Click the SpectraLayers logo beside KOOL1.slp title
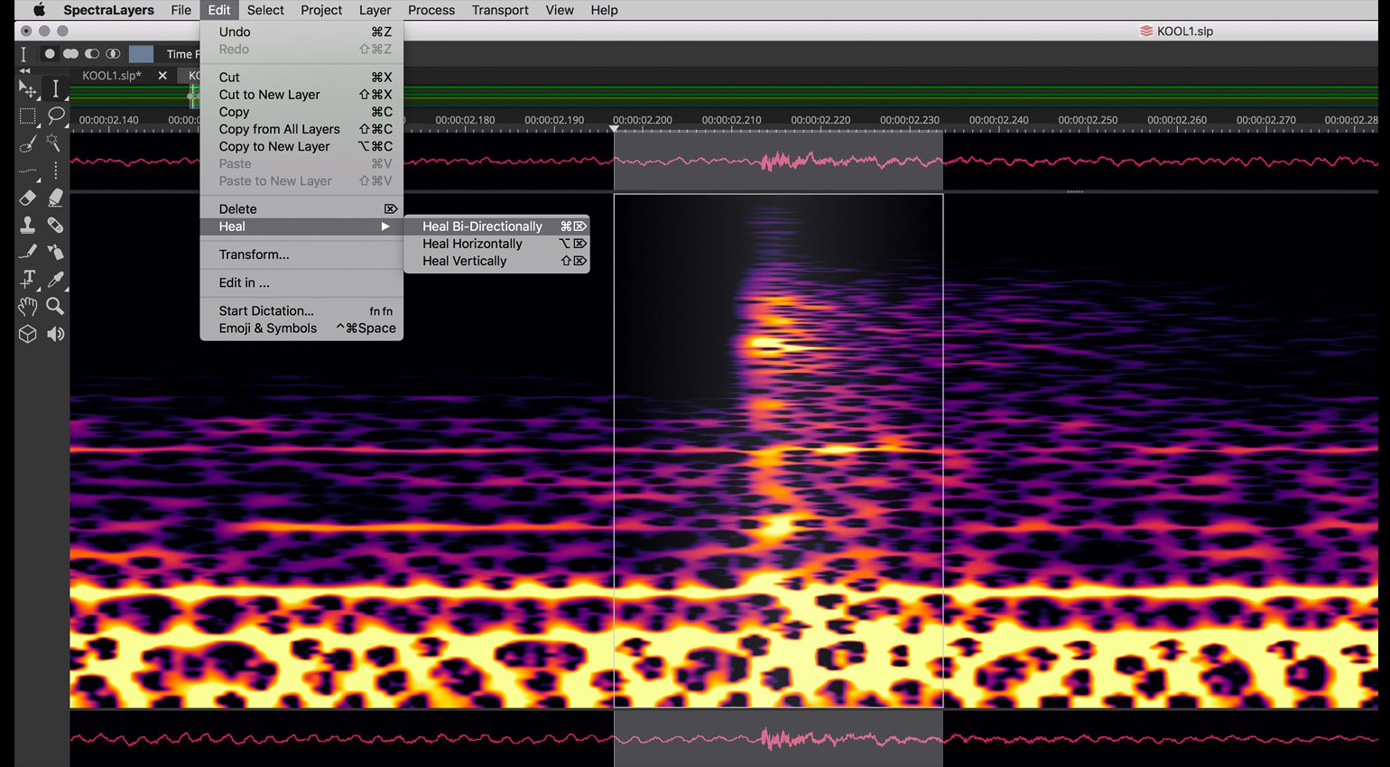 (1145, 31)
